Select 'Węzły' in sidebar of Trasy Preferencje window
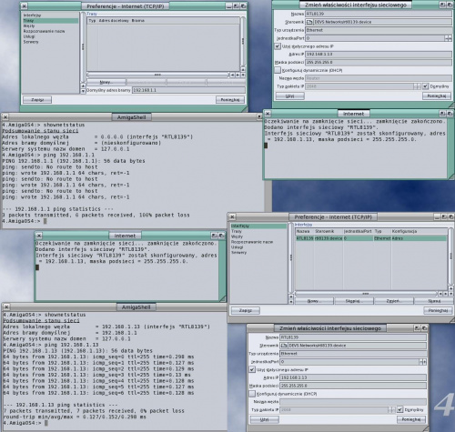This screenshot has width=455, height=432. (x=50, y=25)
